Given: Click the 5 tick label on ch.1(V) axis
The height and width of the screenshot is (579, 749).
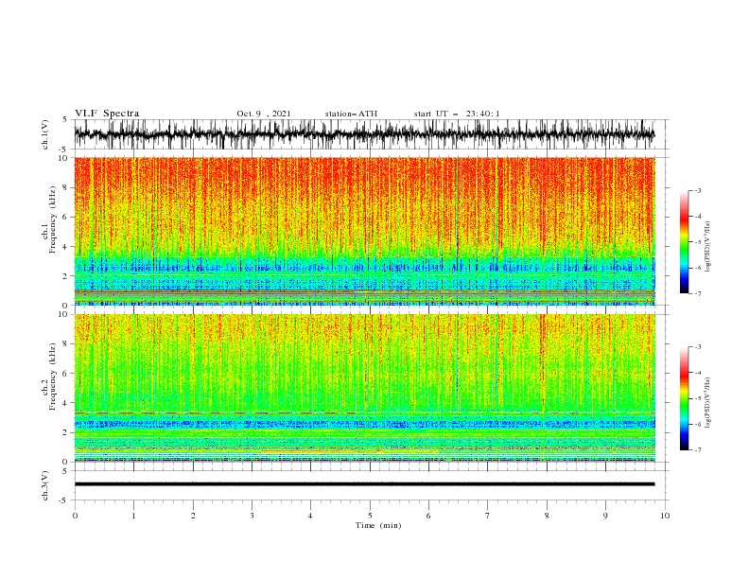Looking at the screenshot, I should click(65, 119).
